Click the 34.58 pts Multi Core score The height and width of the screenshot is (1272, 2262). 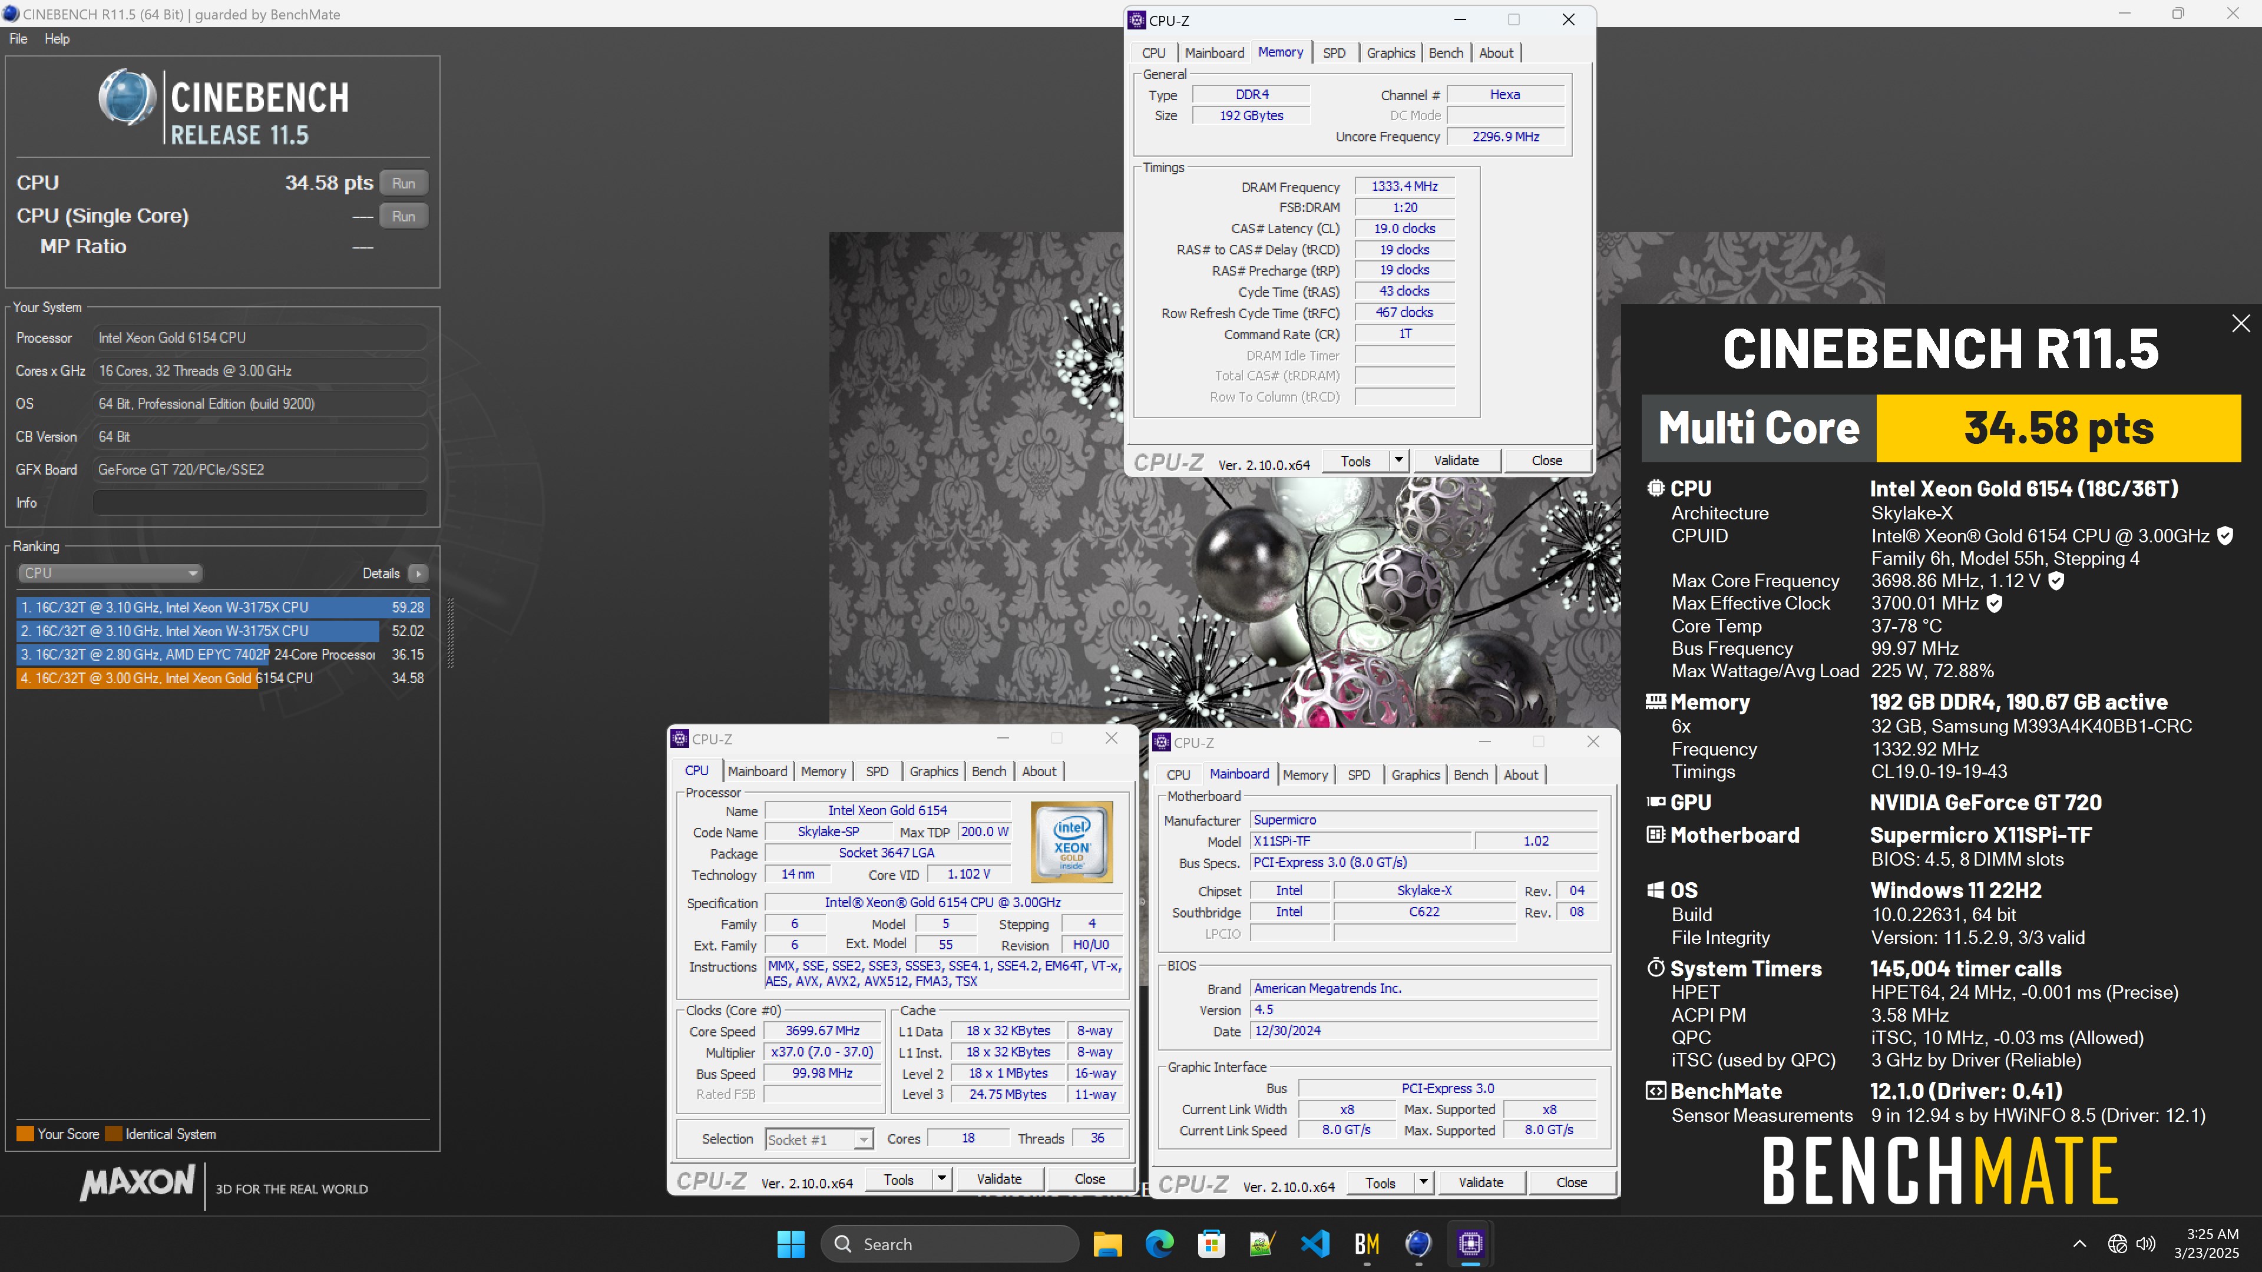tap(2058, 428)
